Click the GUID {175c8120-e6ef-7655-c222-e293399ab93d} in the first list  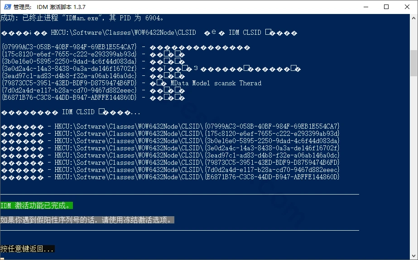tap(69, 54)
